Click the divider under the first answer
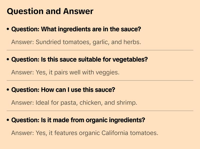The height and width of the screenshot is (149, 200). pos(100,50)
